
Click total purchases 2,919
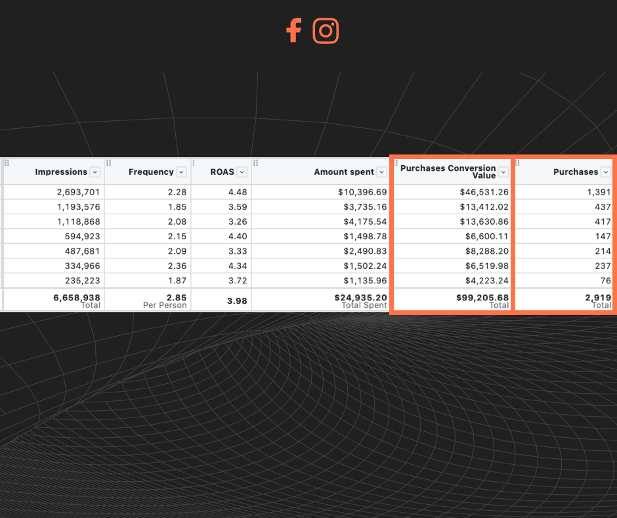598,298
